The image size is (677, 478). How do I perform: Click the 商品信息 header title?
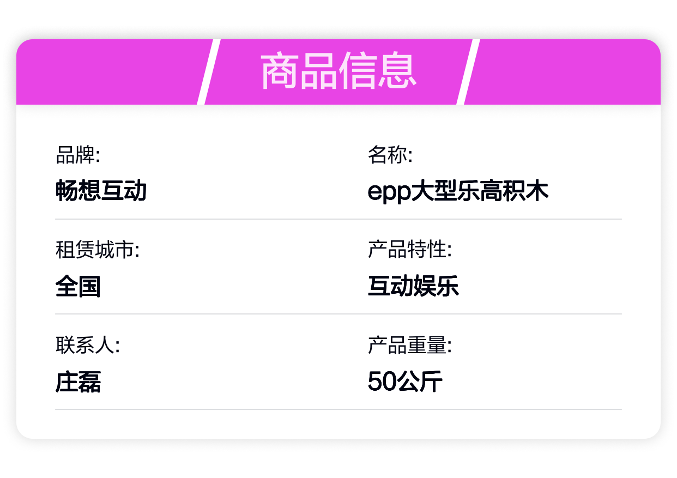pos(338,72)
